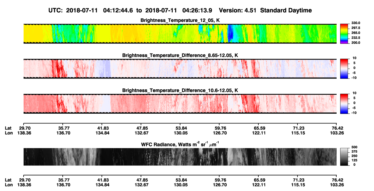Click the red-blue colorbar beside 10.6-12.05 panel
Screen dimensions: 374x191
[x=344, y=104]
